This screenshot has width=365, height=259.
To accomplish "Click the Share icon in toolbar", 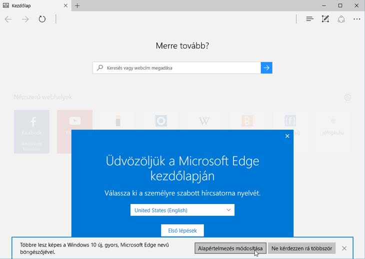I will [x=341, y=19].
